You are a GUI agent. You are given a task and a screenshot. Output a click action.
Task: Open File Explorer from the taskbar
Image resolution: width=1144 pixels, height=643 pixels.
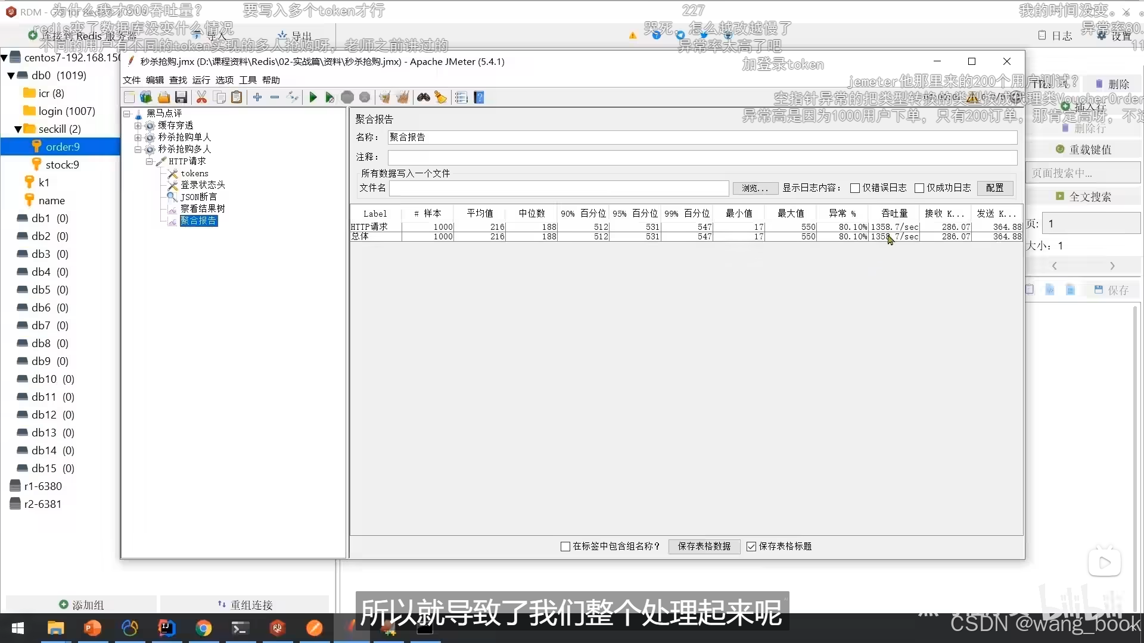pos(55,628)
